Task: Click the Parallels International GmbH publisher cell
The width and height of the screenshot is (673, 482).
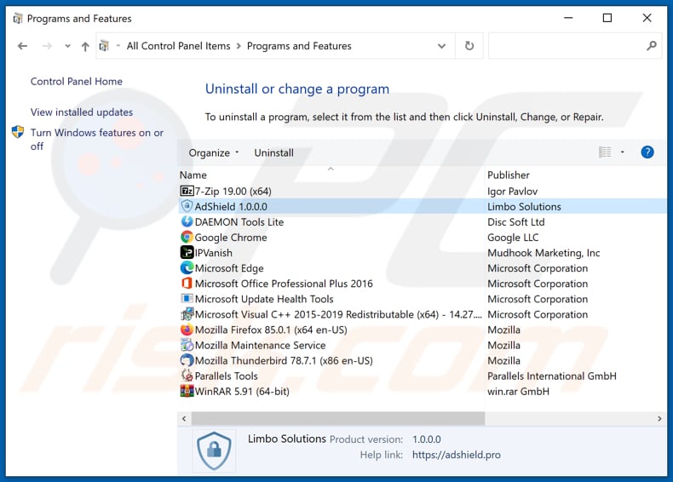Action: (x=551, y=376)
